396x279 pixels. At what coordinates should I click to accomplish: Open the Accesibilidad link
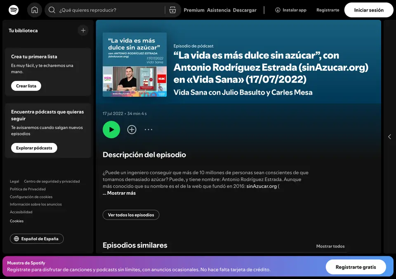tap(21, 212)
